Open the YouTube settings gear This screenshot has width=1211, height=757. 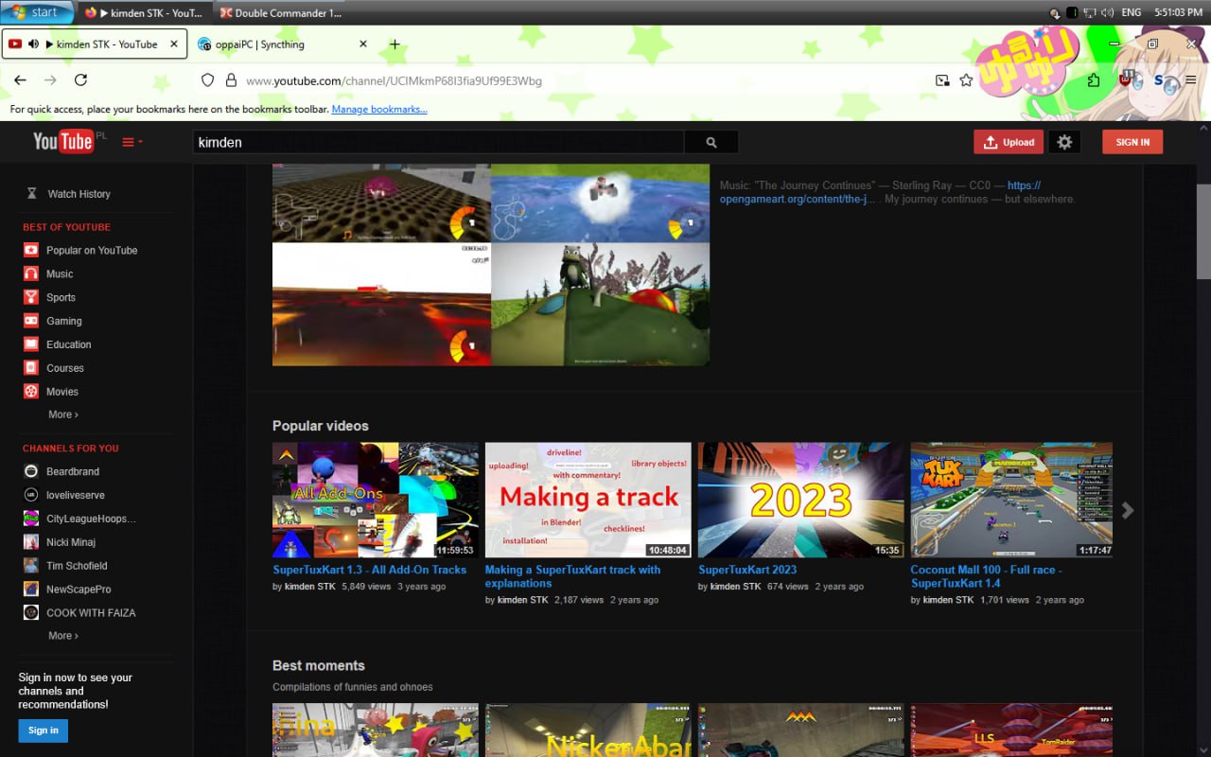click(1064, 142)
